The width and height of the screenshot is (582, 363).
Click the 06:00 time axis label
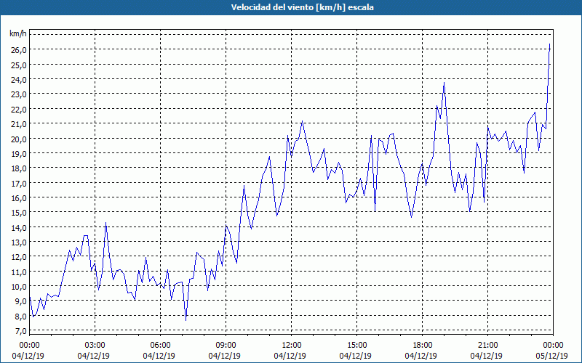click(160, 346)
